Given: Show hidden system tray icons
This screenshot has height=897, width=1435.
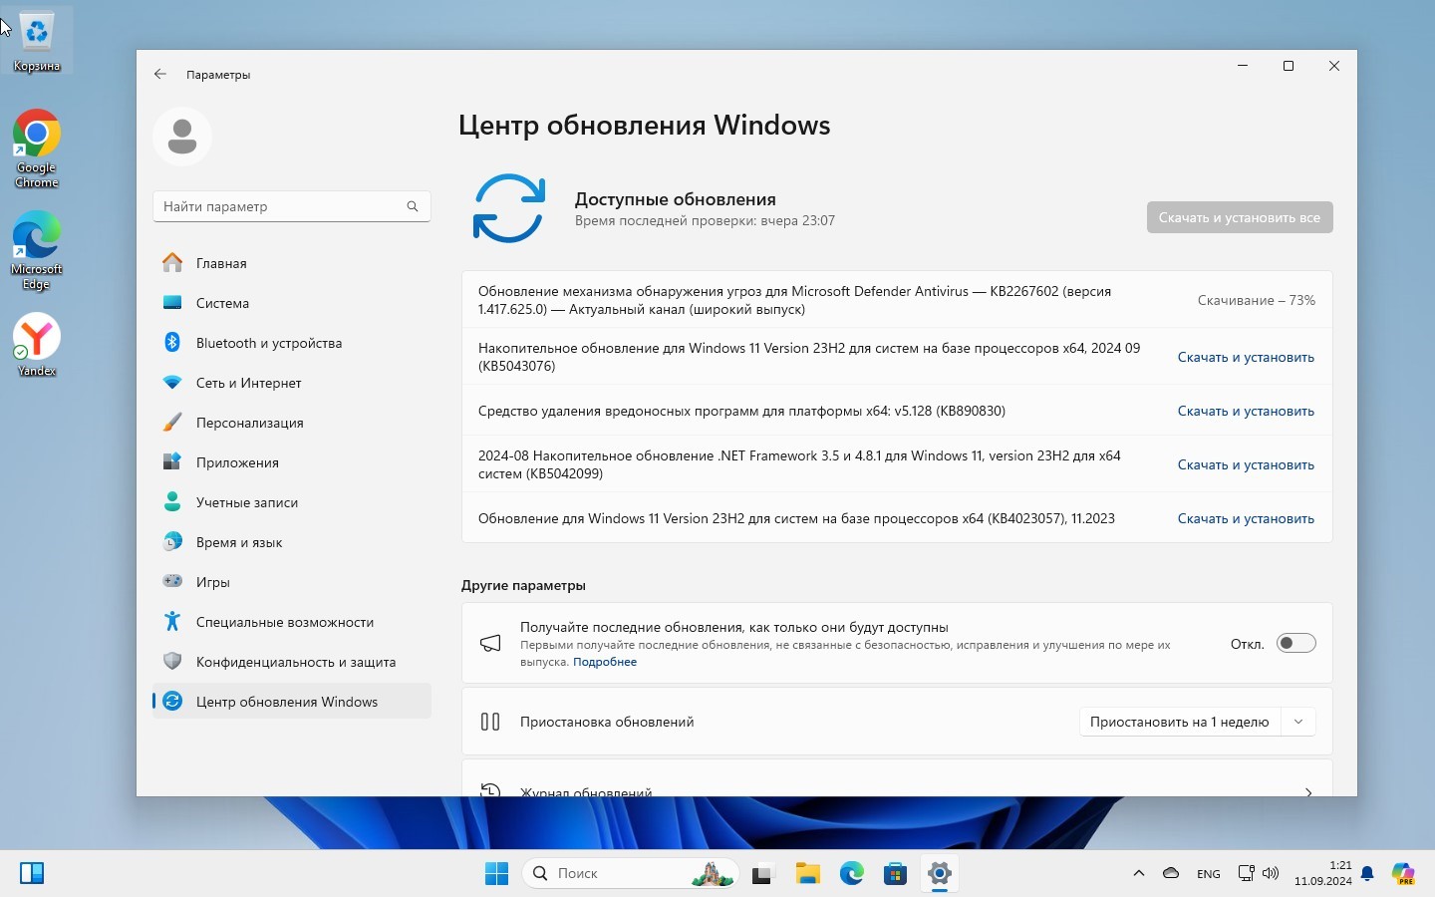Looking at the screenshot, I should coord(1138,874).
